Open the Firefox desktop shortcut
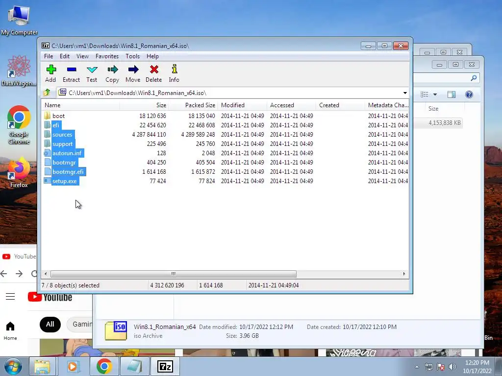This screenshot has width=502, height=376. [x=19, y=173]
